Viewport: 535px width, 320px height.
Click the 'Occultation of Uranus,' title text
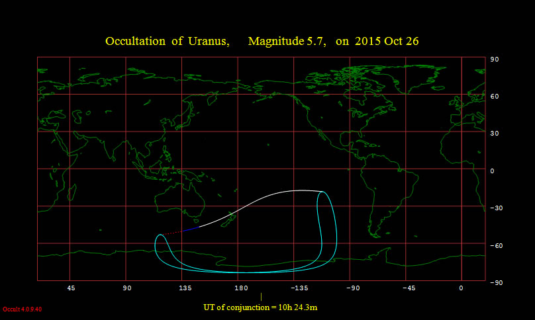pos(167,41)
